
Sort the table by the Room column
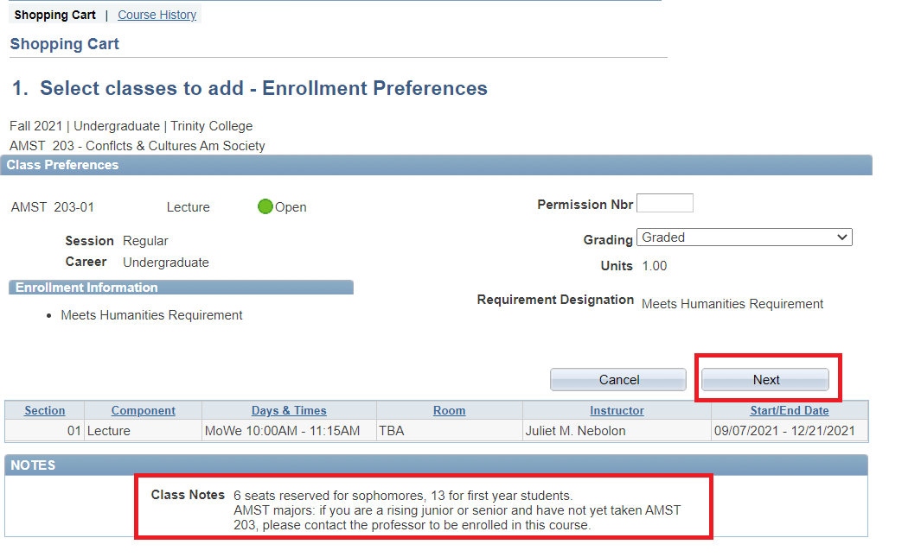pos(449,409)
